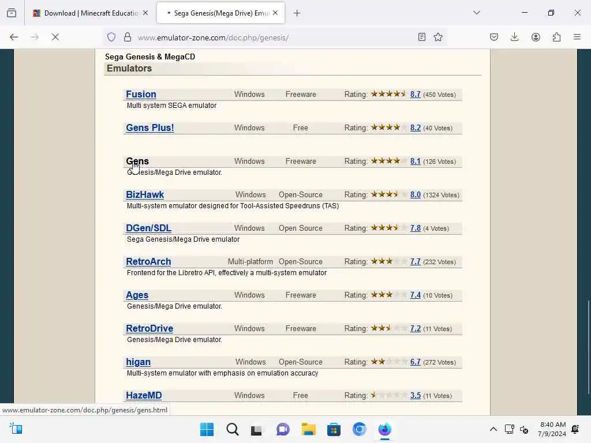The image size is (591, 443).
Task: Click the page vertical scrollbar thumb
Action: click(588, 347)
